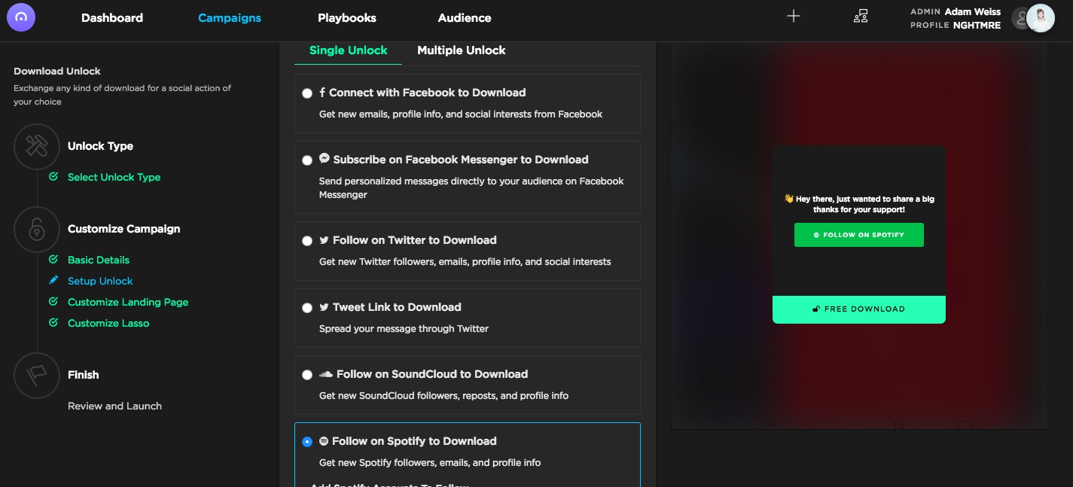This screenshot has height=487, width=1073.
Task: Open the Playbooks tab
Action: (x=347, y=17)
